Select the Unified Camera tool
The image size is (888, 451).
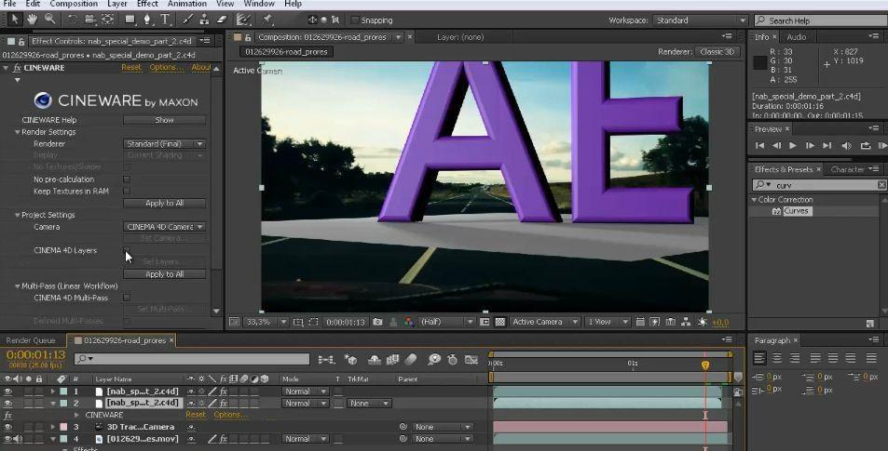click(90, 20)
